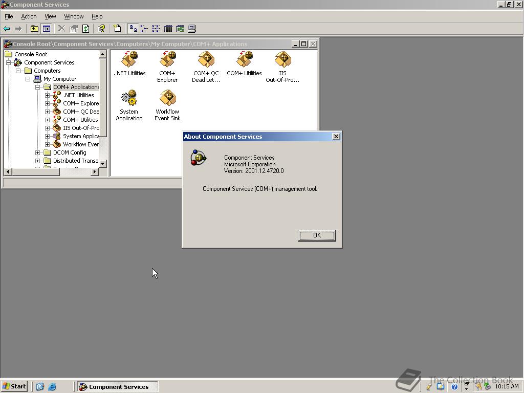The width and height of the screenshot is (524, 393).
Task: Click the computer icon at the toolbar's end
Action: coord(192,29)
